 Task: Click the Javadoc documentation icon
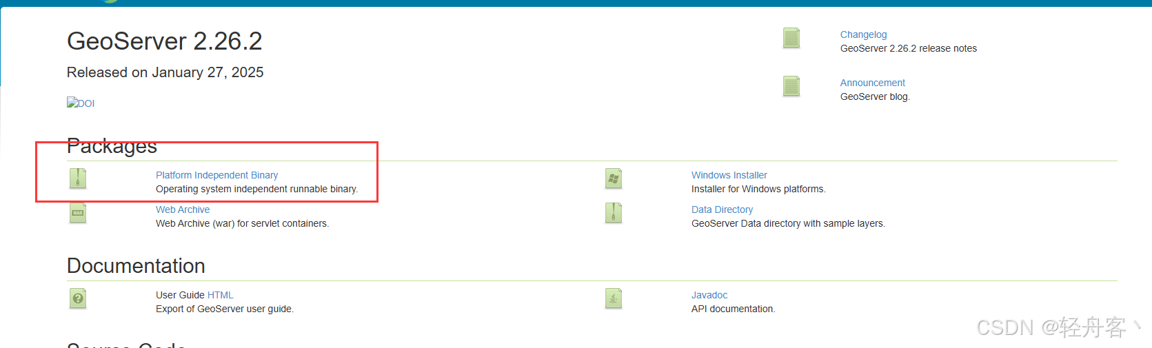click(614, 298)
